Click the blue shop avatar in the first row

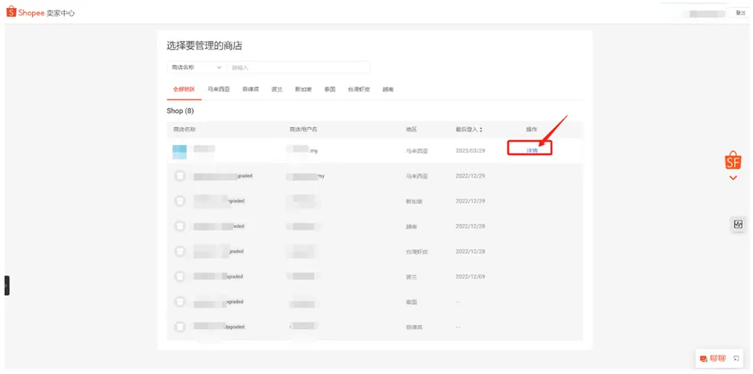pos(179,151)
